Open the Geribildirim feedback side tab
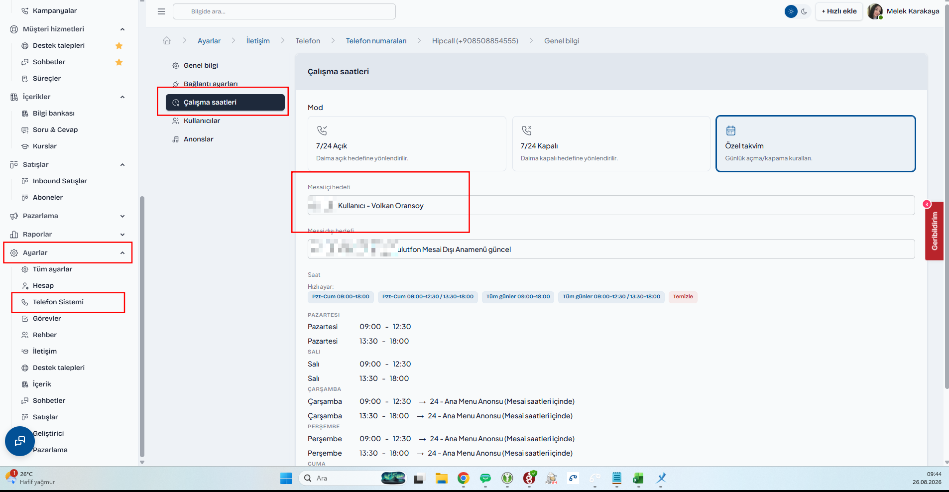This screenshot has height=492, width=949. (x=935, y=231)
